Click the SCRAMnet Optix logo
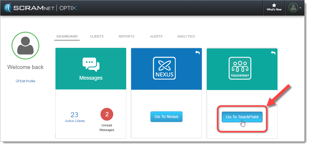Viewport: 309px width, 146px height. pyautogui.click(x=40, y=8)
